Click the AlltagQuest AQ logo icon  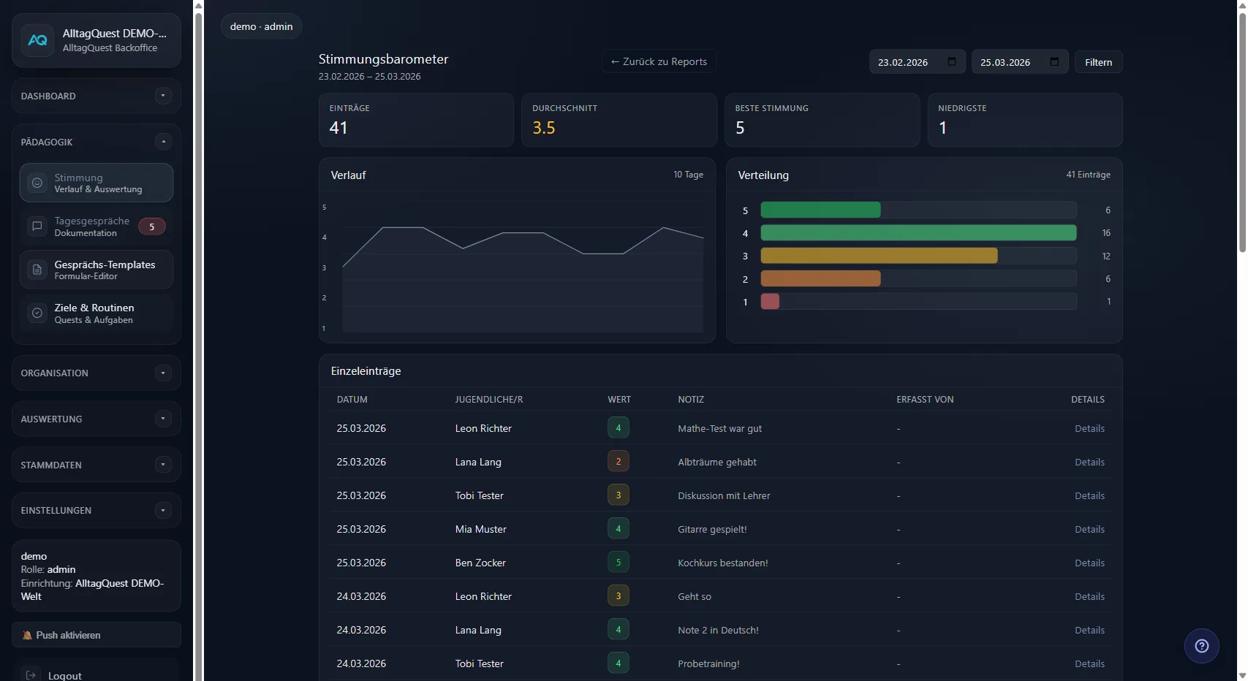click(37, 40)
